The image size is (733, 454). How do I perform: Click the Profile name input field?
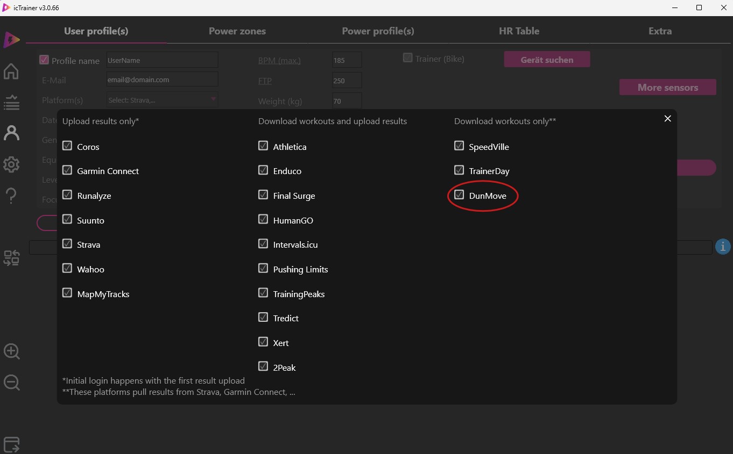coord(162,60)
